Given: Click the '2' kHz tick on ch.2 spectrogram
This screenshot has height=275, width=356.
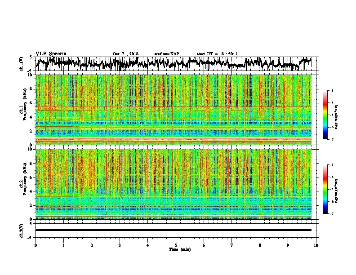Looking at the screenshot, I should [31, 205].
